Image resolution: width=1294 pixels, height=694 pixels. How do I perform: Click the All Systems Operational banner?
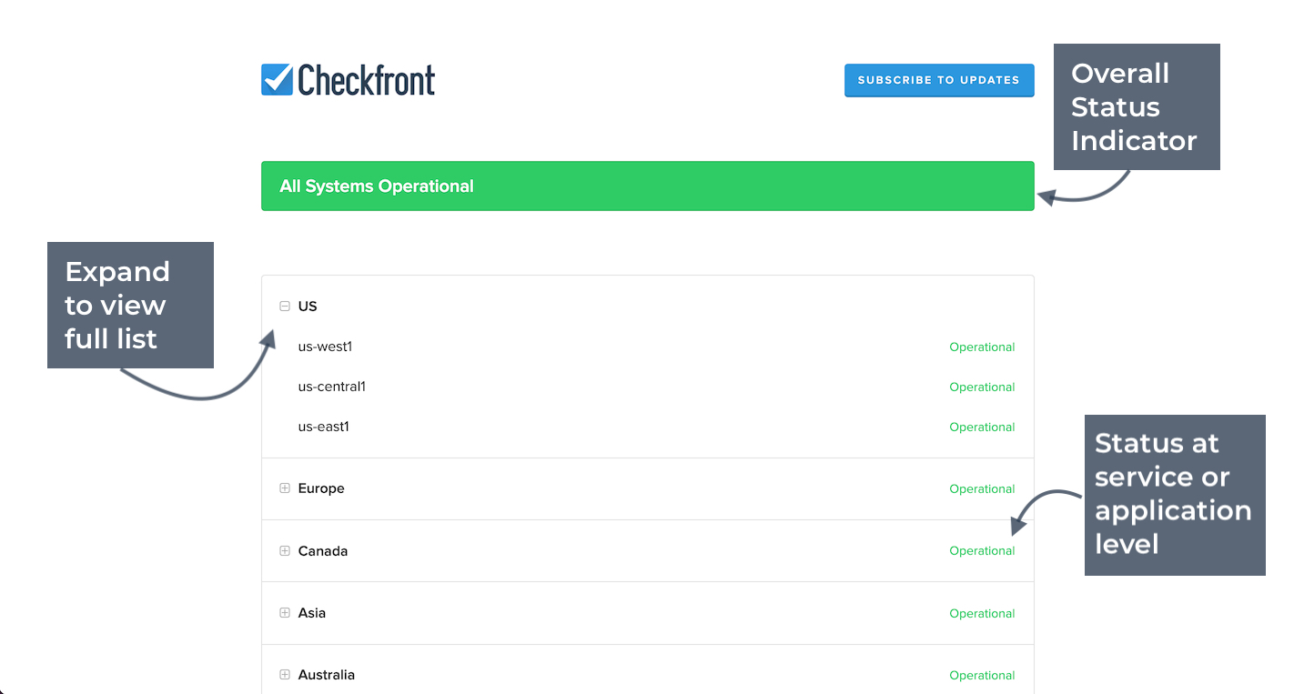tap(648, 186)
